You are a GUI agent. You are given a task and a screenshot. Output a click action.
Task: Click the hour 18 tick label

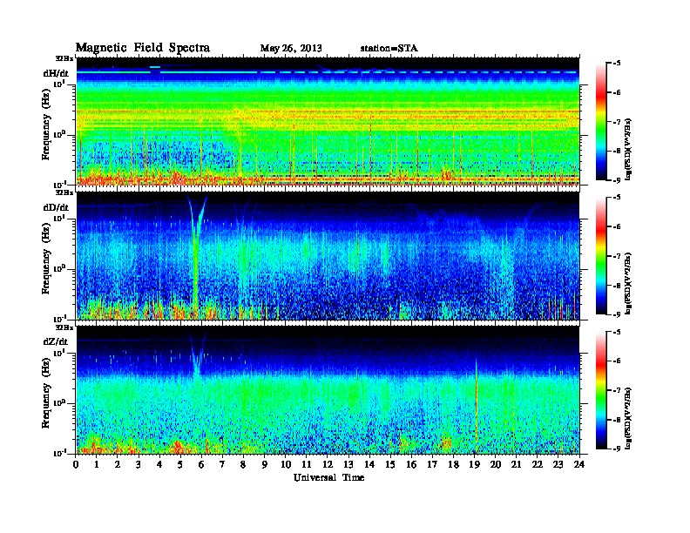click(453, 464)
